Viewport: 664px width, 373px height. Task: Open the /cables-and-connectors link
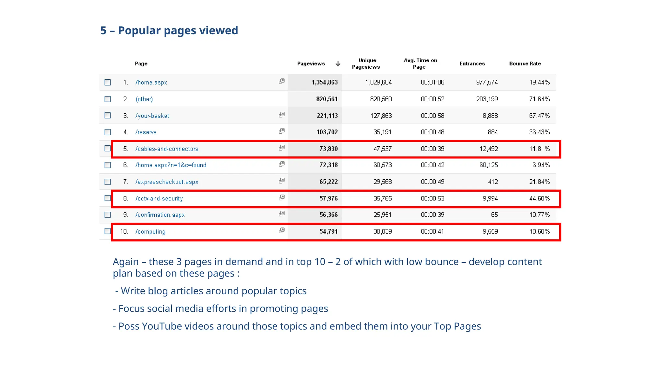click(167, 149)
